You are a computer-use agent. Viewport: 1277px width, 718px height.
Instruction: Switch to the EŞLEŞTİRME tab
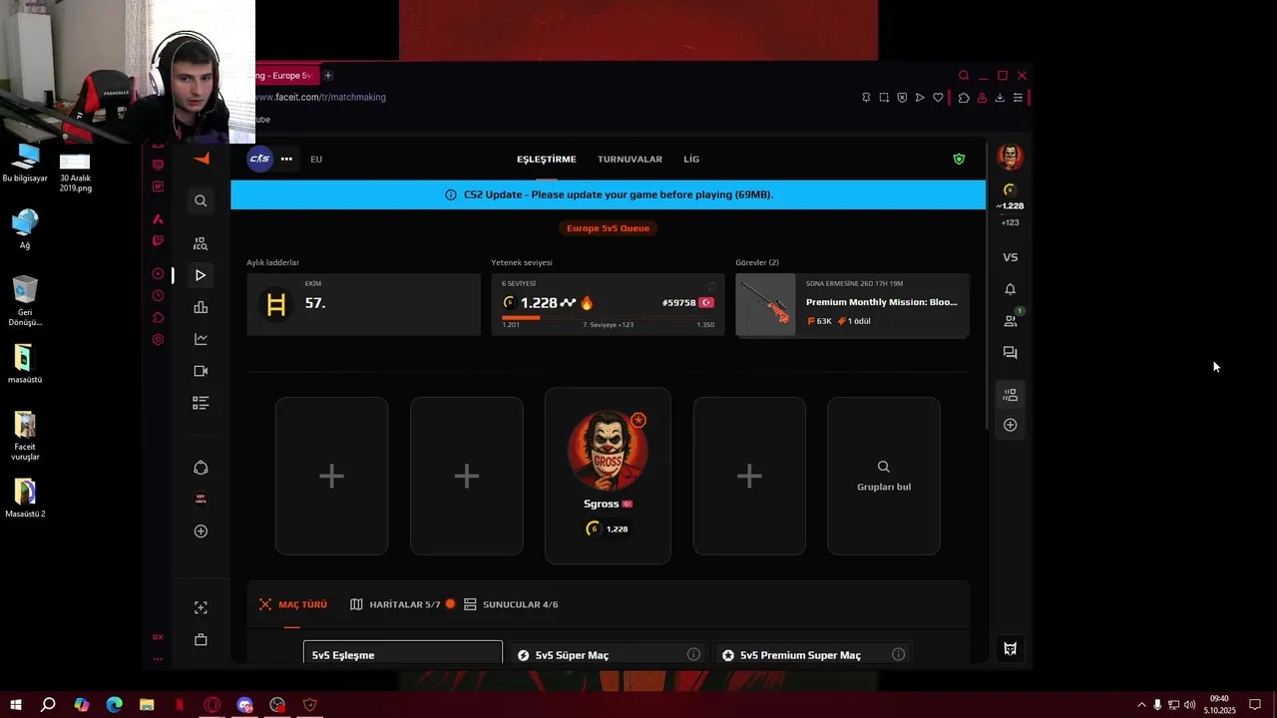pyautogui.click(x=546, y=159)
